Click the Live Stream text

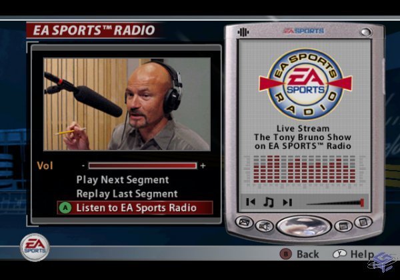(x=303, y=128)
